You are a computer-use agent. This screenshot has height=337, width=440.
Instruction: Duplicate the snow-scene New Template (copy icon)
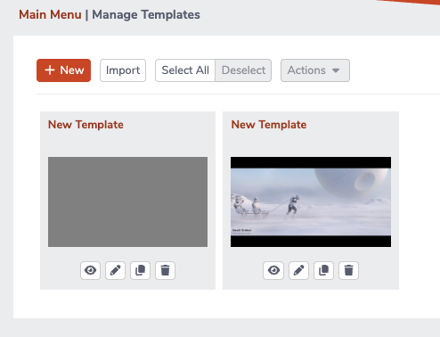coord(323,270)
